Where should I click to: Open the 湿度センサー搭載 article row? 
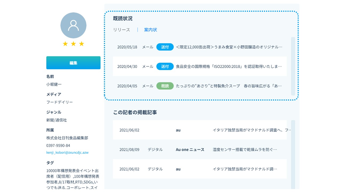coord(245,150)
